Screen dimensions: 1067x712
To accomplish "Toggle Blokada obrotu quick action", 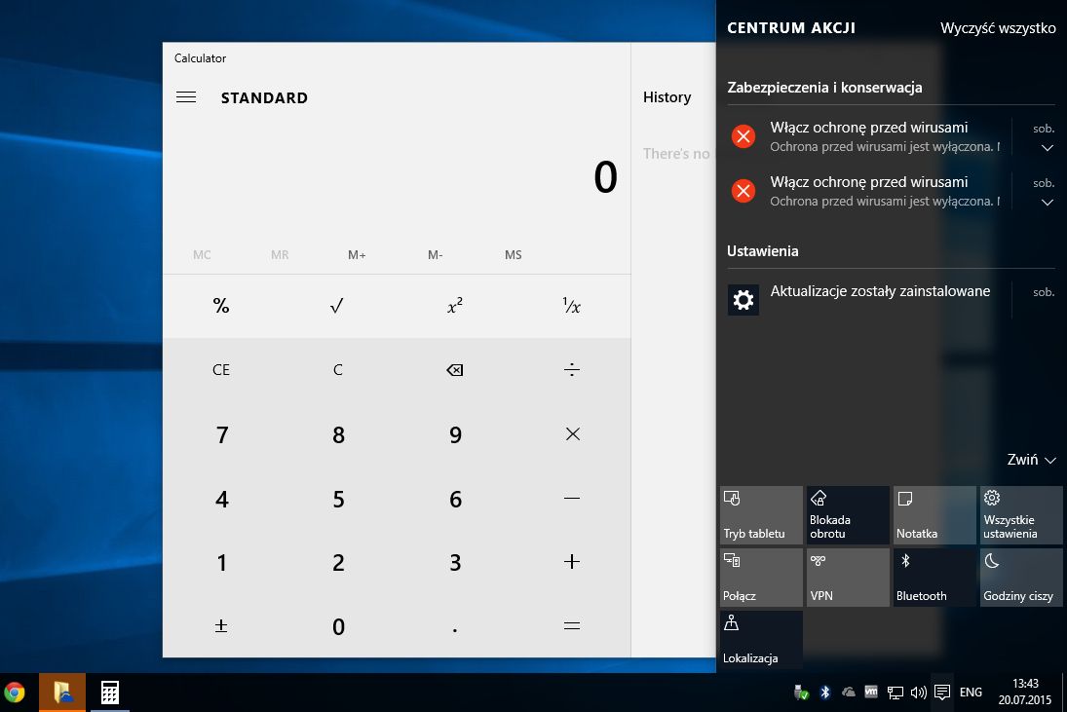I will [x=848, y=515].
